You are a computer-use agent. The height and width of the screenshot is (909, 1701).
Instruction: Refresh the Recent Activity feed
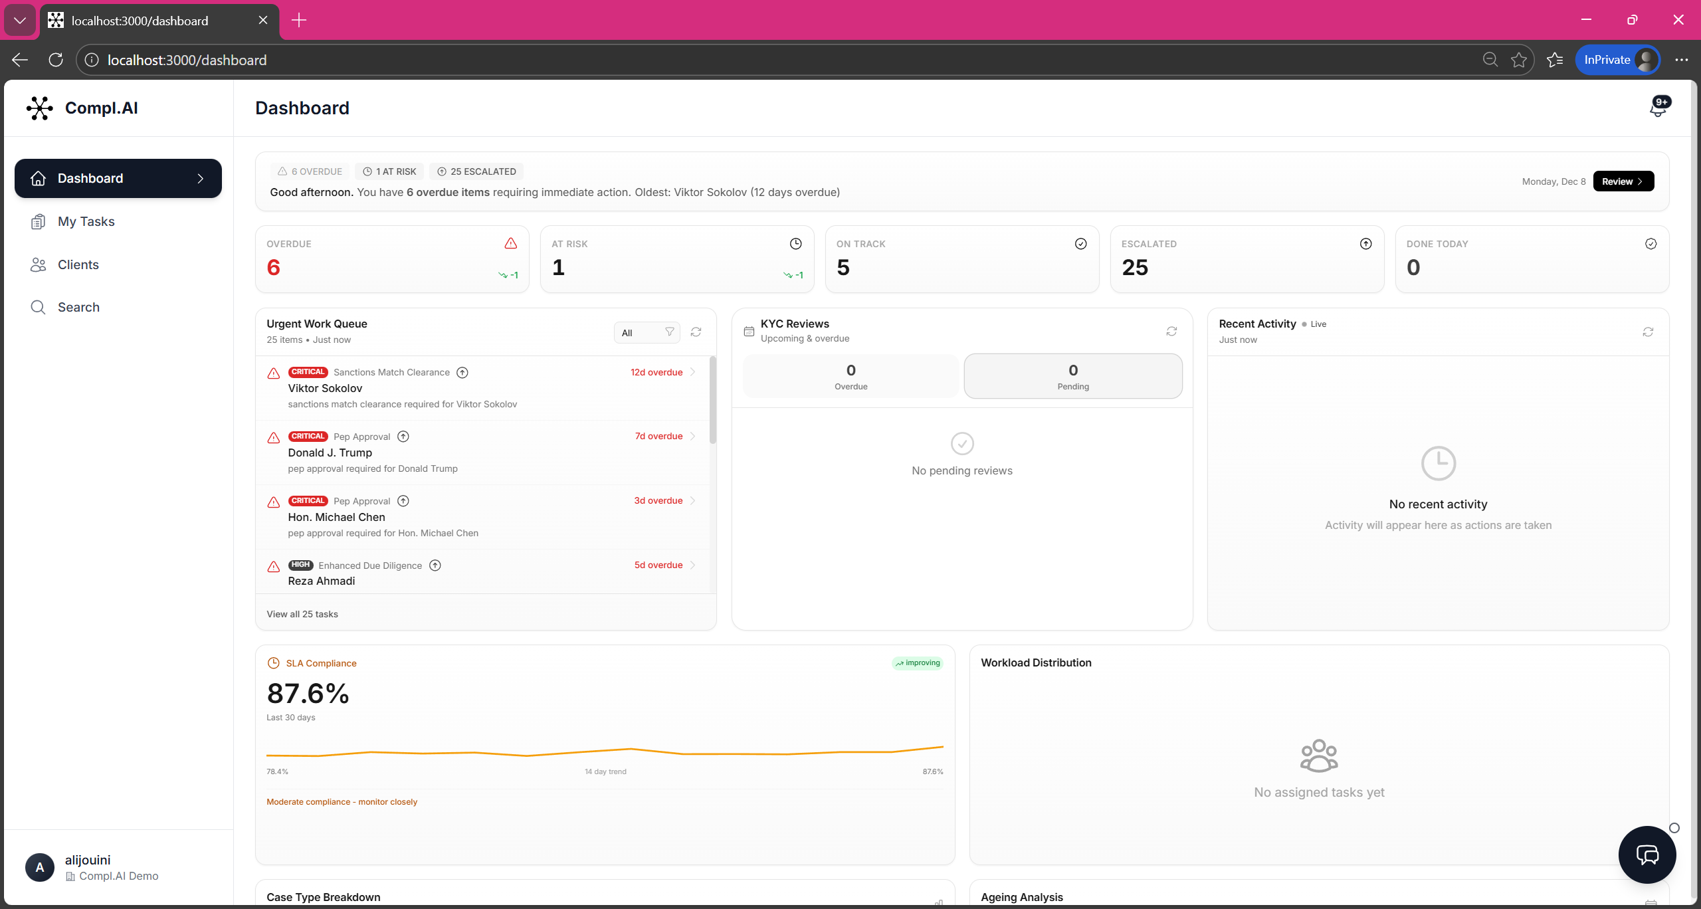(x=1648, y=332)
